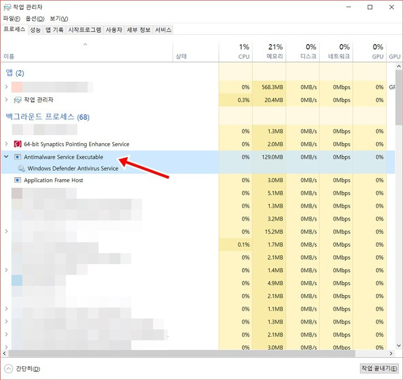Open the 옵션(O) menu
This screenshot has height=380, width=403.
pyautogui.click(x=35, y=19)
